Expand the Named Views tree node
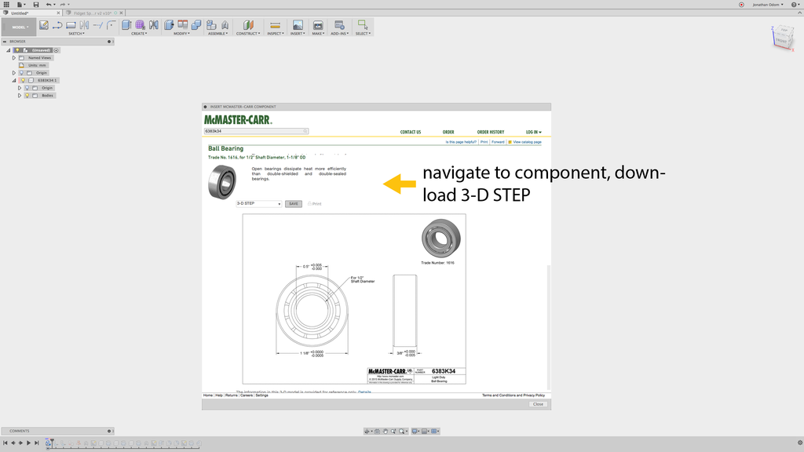The height and width of the screenshot is (452, 804). point(14,58)
